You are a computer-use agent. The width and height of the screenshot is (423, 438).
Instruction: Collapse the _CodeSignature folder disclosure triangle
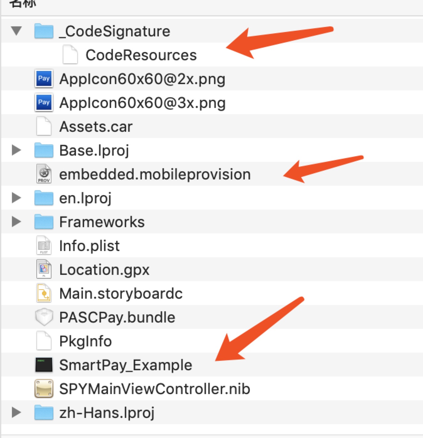pos(16,31)
